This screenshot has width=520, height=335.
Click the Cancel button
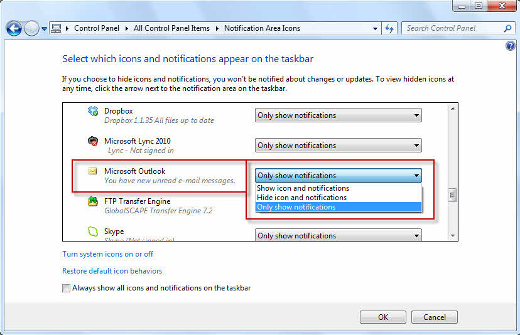click(435, 317)
